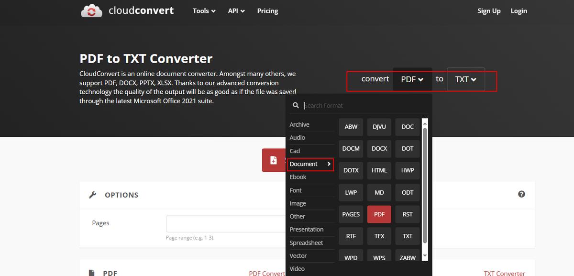Click the "OPTIONS" section title
Image resolution: width=574 pixels, height=276 pixels.
click(x=121, y=195)
